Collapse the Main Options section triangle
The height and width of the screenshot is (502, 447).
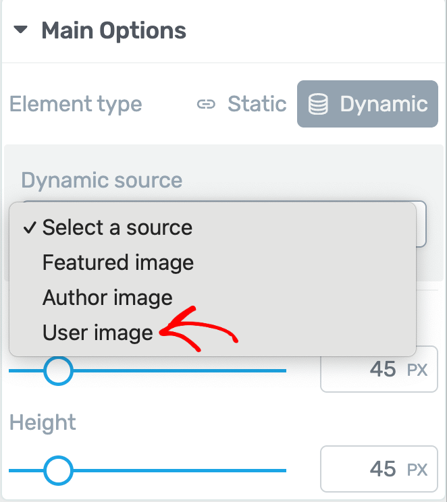pyautogui.click(x=20, y=30)
